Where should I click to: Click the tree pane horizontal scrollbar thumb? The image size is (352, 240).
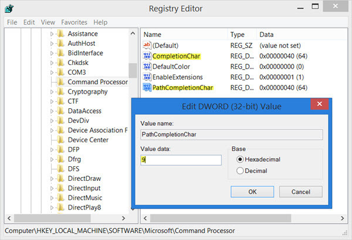[x=52, y=218]
